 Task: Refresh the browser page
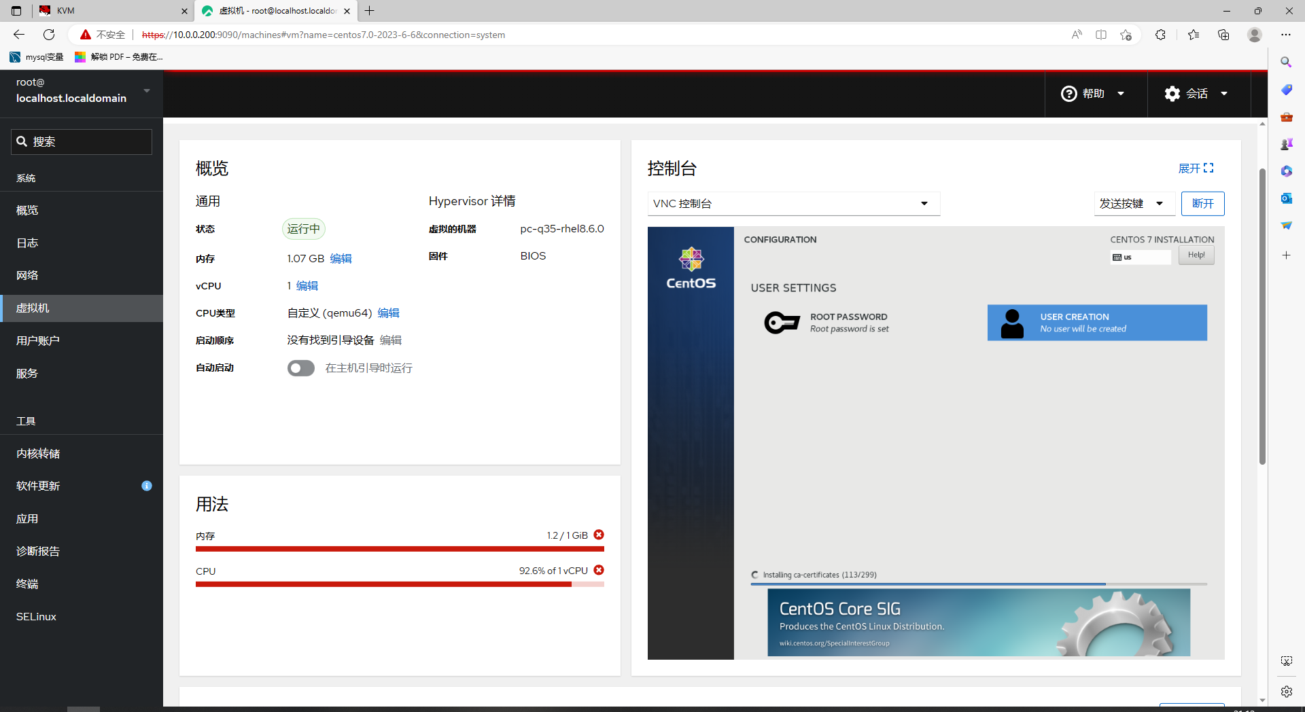49,35
